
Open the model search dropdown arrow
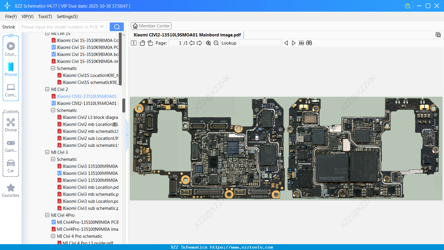[x=101, y=27]
